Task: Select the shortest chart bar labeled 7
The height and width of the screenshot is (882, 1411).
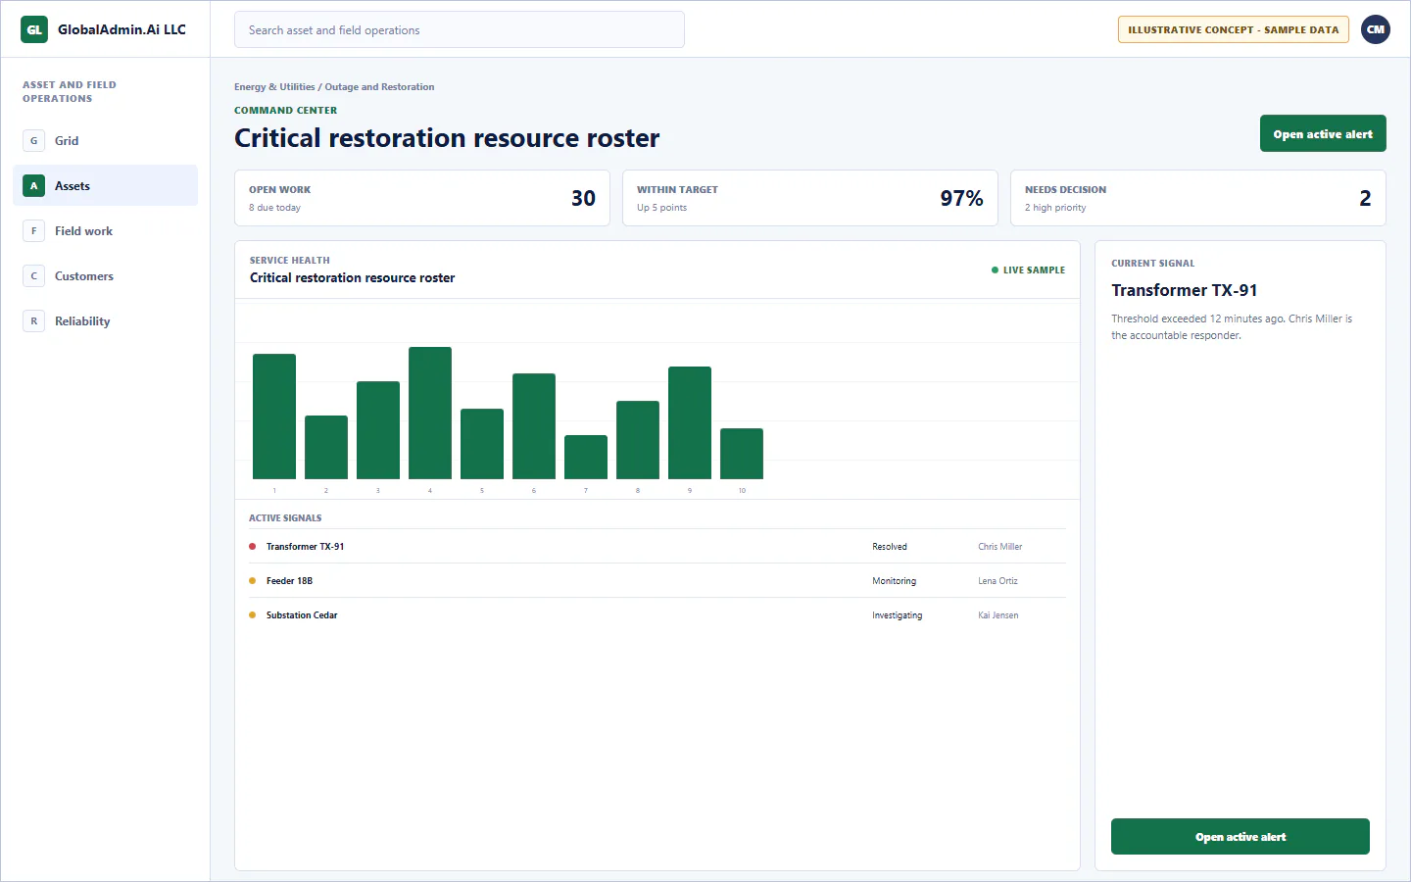Action: (x=586, y=457)
